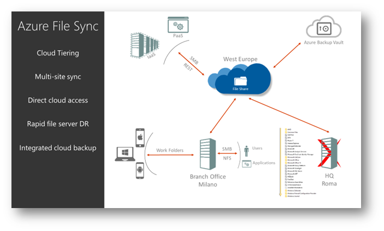The width and height of the screenshot is (384, 231).
Task: Click the SMB label above NFS
Action: pos(227,149)
